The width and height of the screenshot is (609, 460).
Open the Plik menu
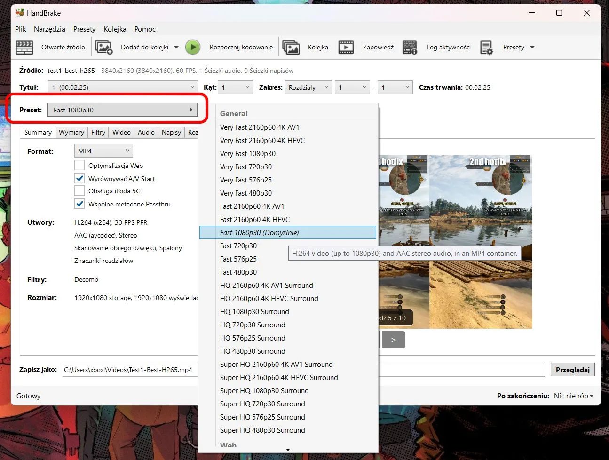tap(21, 29)
